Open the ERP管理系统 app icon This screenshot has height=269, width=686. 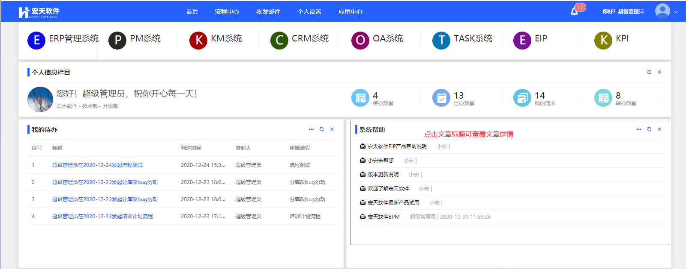tap(36, 41)
